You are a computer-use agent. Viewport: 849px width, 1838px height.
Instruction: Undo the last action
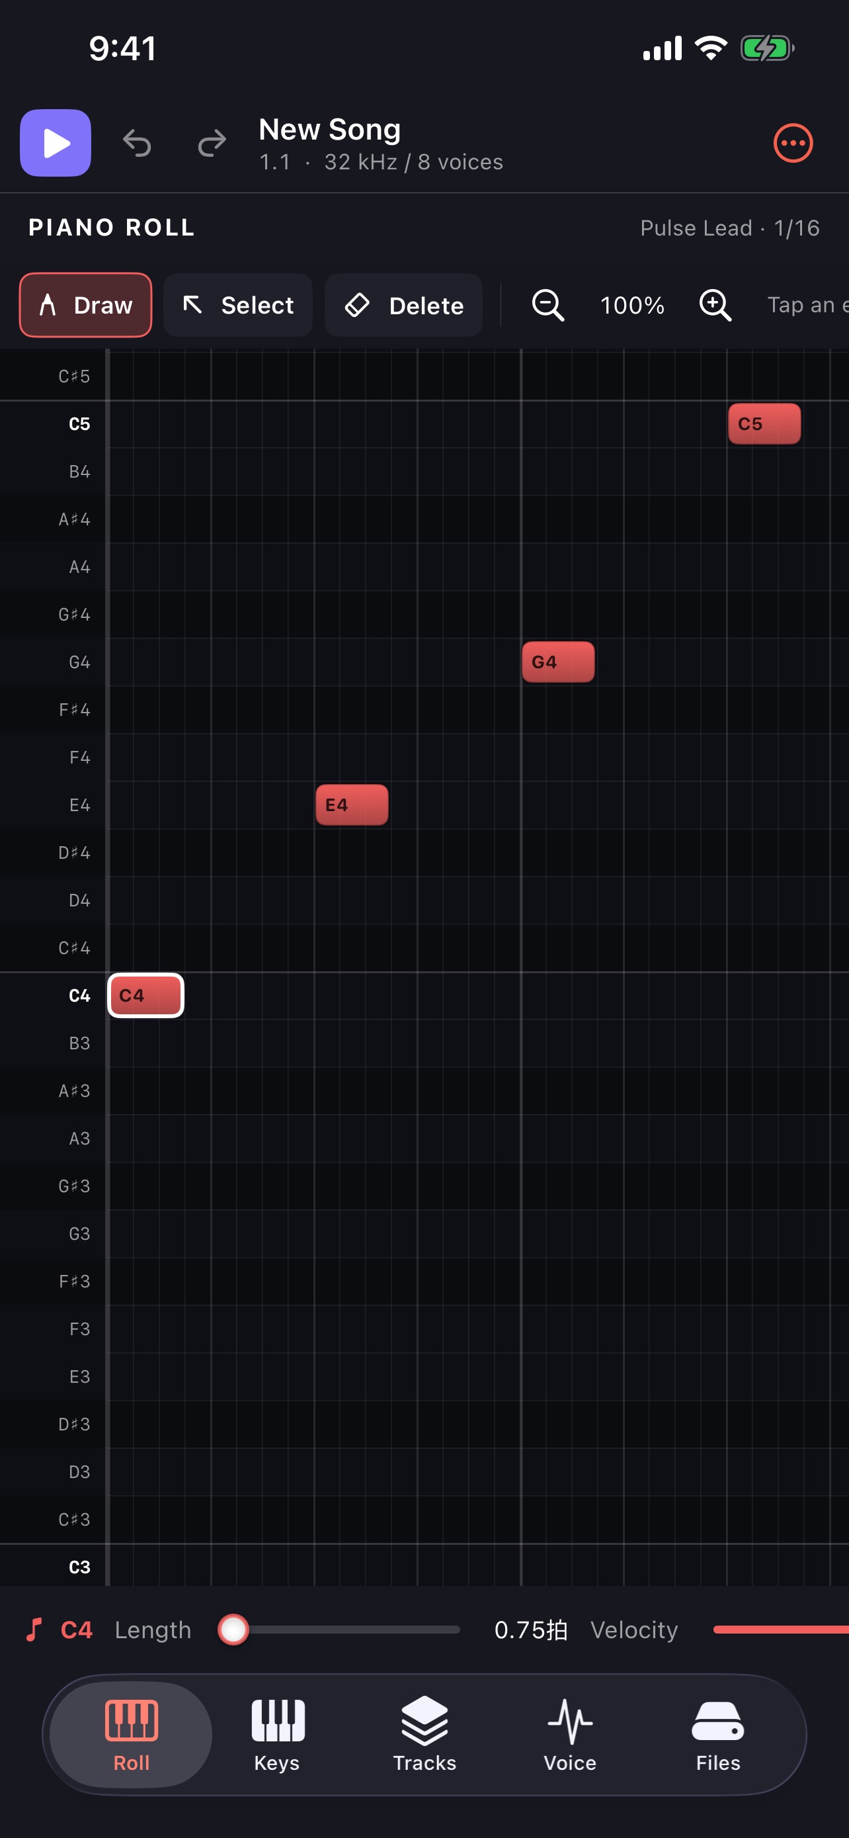pyautogui.click(x=137, y=143)
